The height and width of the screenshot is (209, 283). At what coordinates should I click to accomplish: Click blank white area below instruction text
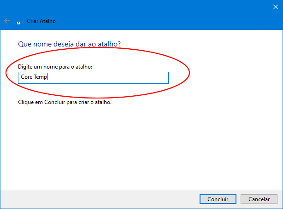pyautogui.click(x=138, y=147)
